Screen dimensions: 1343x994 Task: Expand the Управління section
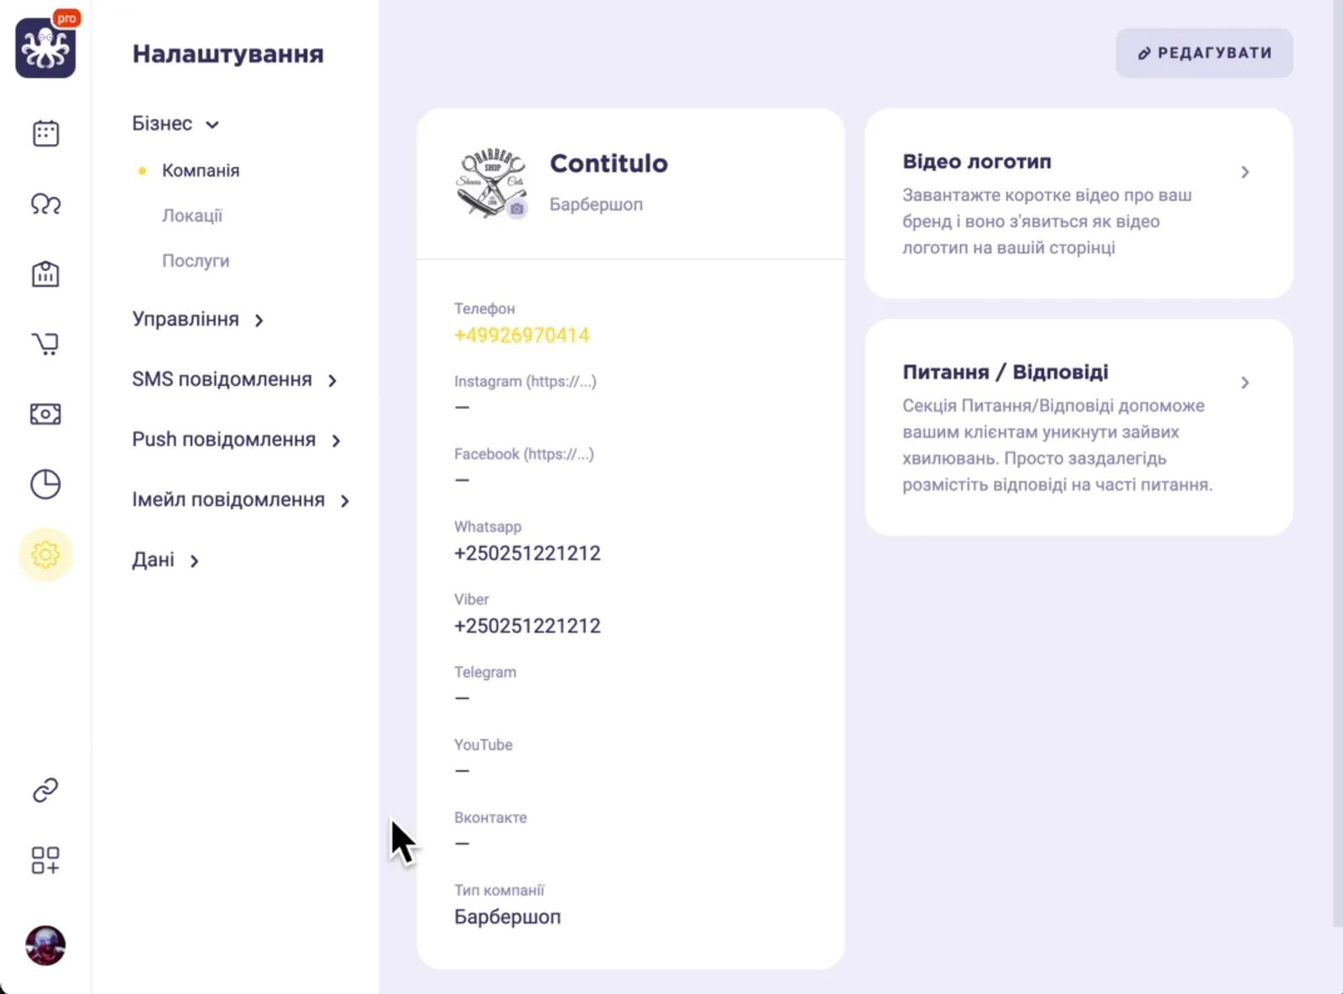coord(197,320)
